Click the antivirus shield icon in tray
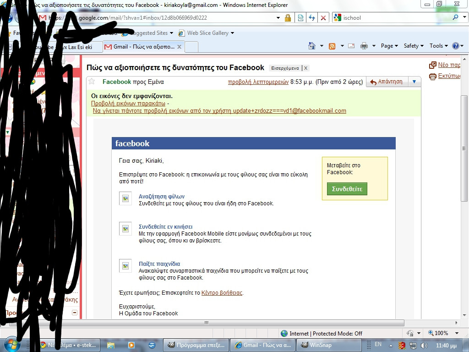 click(x=402, y=346)
